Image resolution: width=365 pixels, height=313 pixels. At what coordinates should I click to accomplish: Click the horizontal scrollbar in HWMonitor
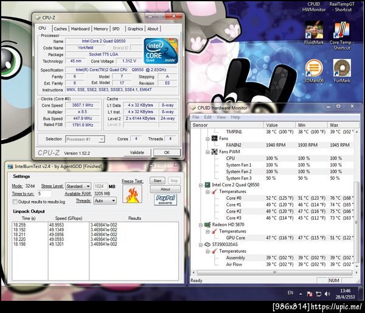[x=275, y=272]
